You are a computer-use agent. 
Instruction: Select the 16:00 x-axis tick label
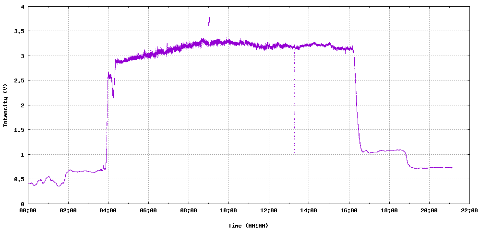[349, 210]
